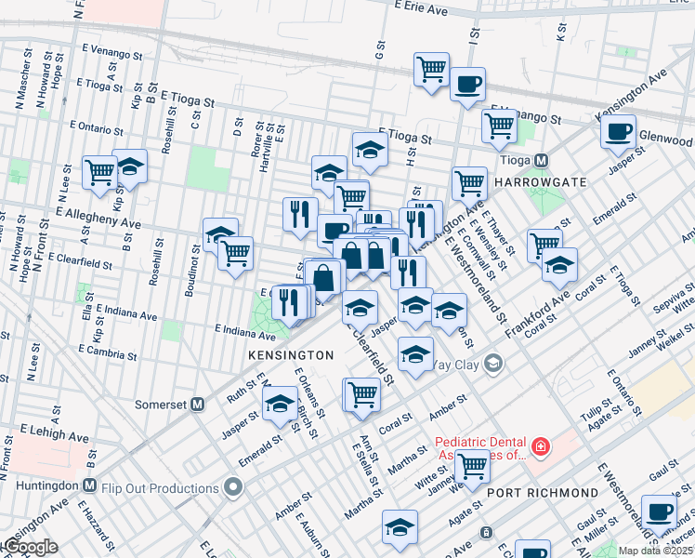Open the school marker near Ruth St
This screenshot has width=695, height=558.
280,404
